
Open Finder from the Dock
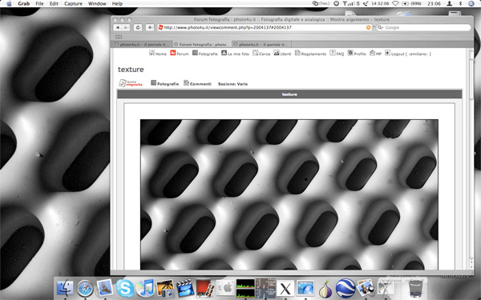(66, 288)
